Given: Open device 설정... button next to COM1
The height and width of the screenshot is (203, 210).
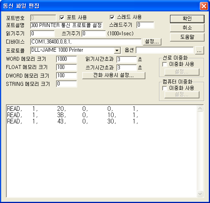Looking at the screenshot, I should (152, 42).
